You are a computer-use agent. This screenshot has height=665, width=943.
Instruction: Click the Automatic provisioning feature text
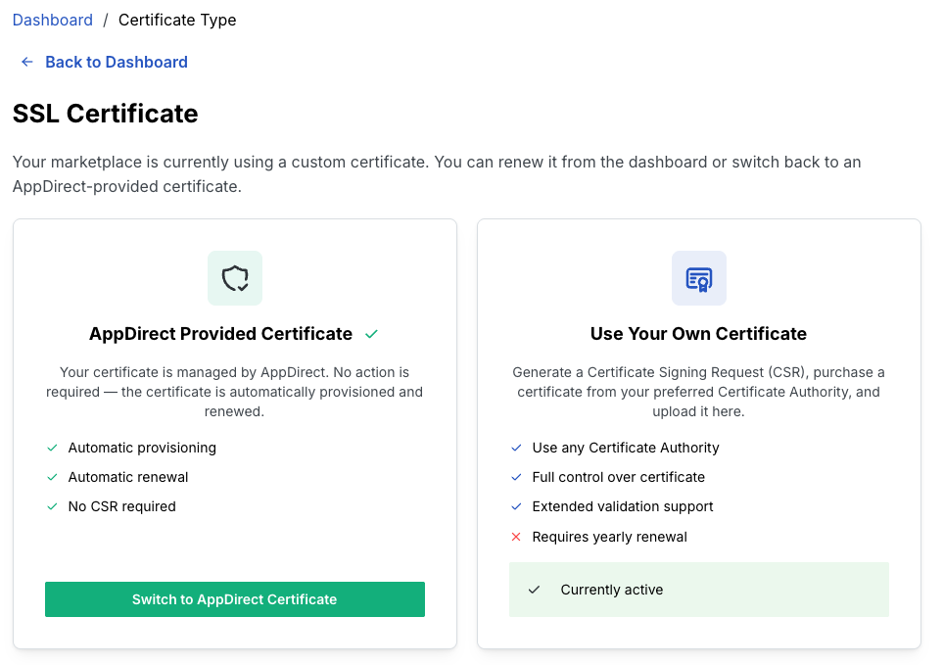[142, 448]
